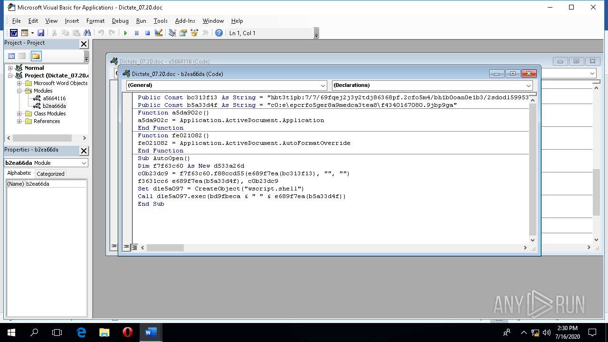This screenshot has height=342, width=608.
Task: Click the Copy toolbar icon
Action: click(x=65, y=33)
